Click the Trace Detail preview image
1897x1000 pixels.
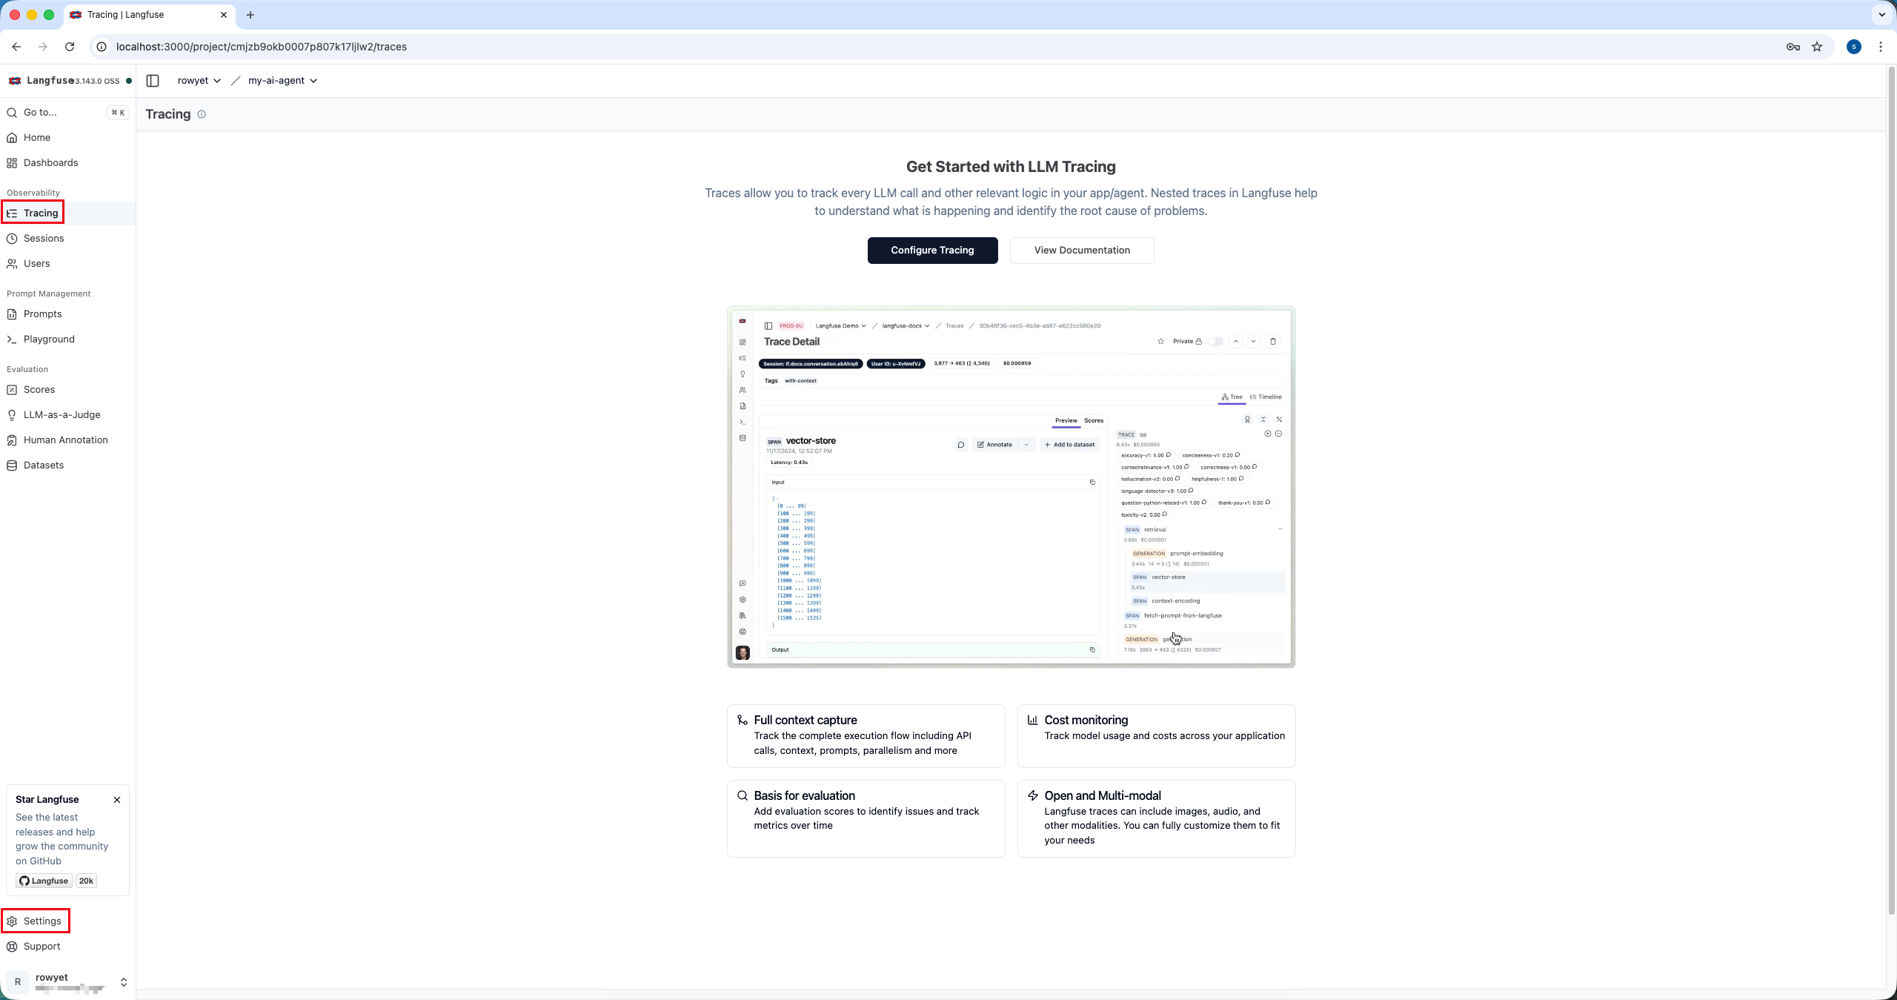click(x=1011, y=486)
